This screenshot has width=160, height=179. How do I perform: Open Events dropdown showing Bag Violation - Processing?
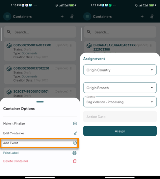click(x=120, y=102)
